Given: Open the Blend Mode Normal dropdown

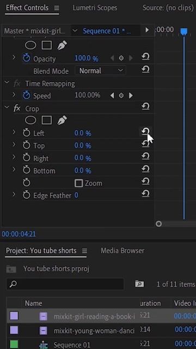Looking at the screenshot, I should [x=101, y=71].
